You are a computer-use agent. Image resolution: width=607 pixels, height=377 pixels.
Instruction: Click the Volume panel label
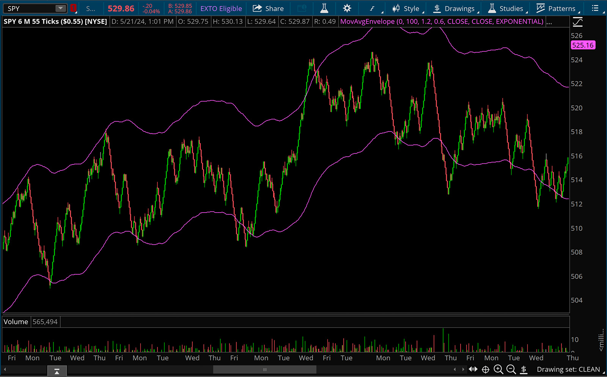(x=16, y=322)
